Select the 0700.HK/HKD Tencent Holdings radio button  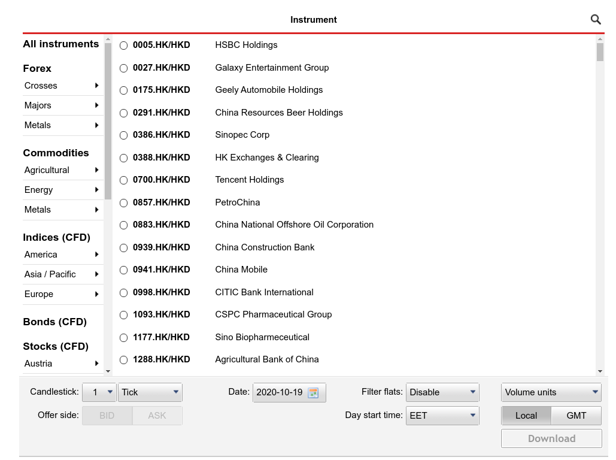[124, 180]
